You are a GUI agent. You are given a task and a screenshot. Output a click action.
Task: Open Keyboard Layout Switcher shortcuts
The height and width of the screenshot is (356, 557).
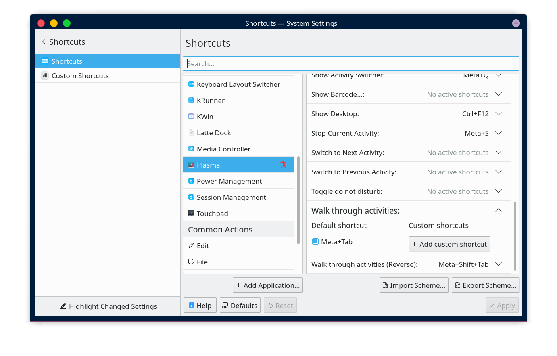[x=238, y=84]
